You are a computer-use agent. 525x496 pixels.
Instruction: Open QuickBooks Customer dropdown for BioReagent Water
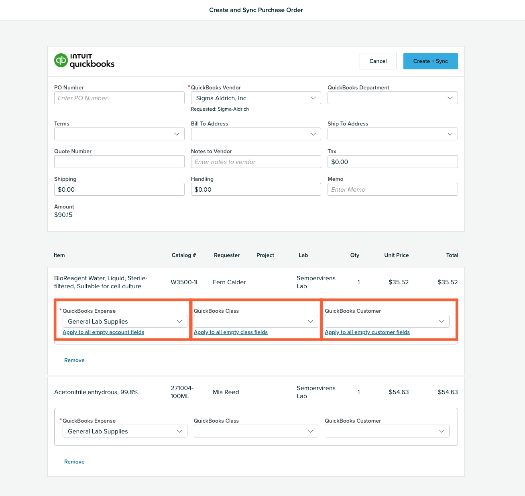point(387,321)
